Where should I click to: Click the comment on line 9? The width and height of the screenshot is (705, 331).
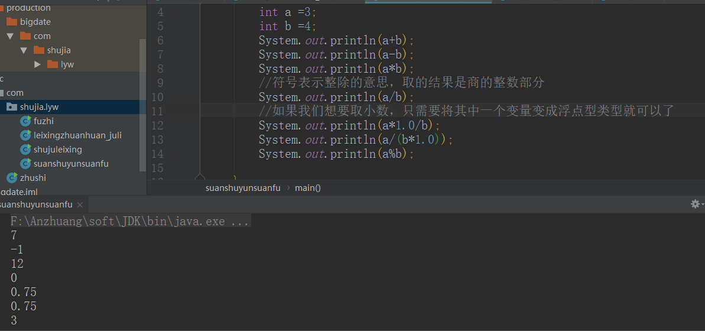point(401,83)
